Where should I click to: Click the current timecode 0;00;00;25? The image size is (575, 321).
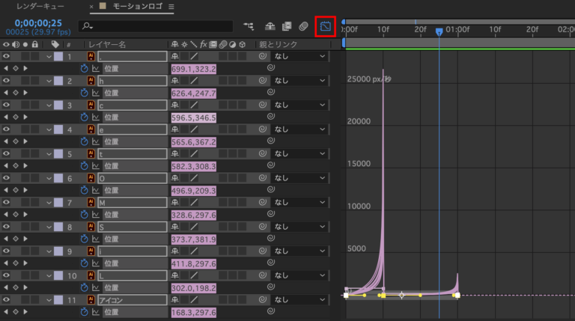(32, 22)
